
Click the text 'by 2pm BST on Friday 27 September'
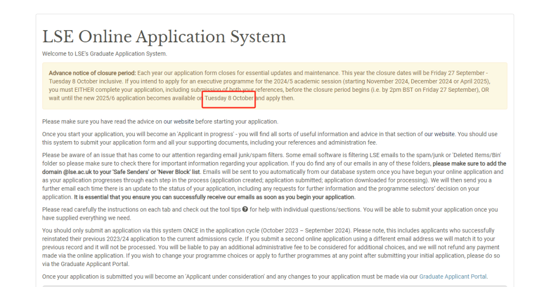430,90
